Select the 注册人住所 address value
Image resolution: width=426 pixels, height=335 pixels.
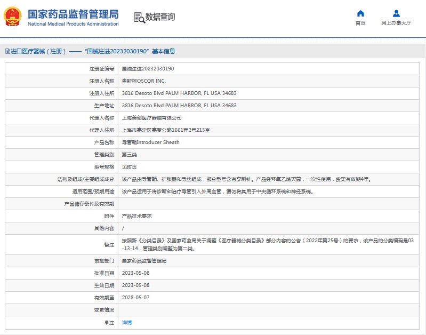click(179, 93)
